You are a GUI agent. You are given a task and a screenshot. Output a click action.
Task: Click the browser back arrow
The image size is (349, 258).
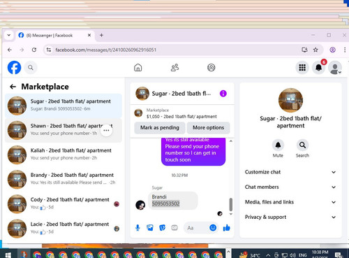pyautogui.click(x=10, y=50)
